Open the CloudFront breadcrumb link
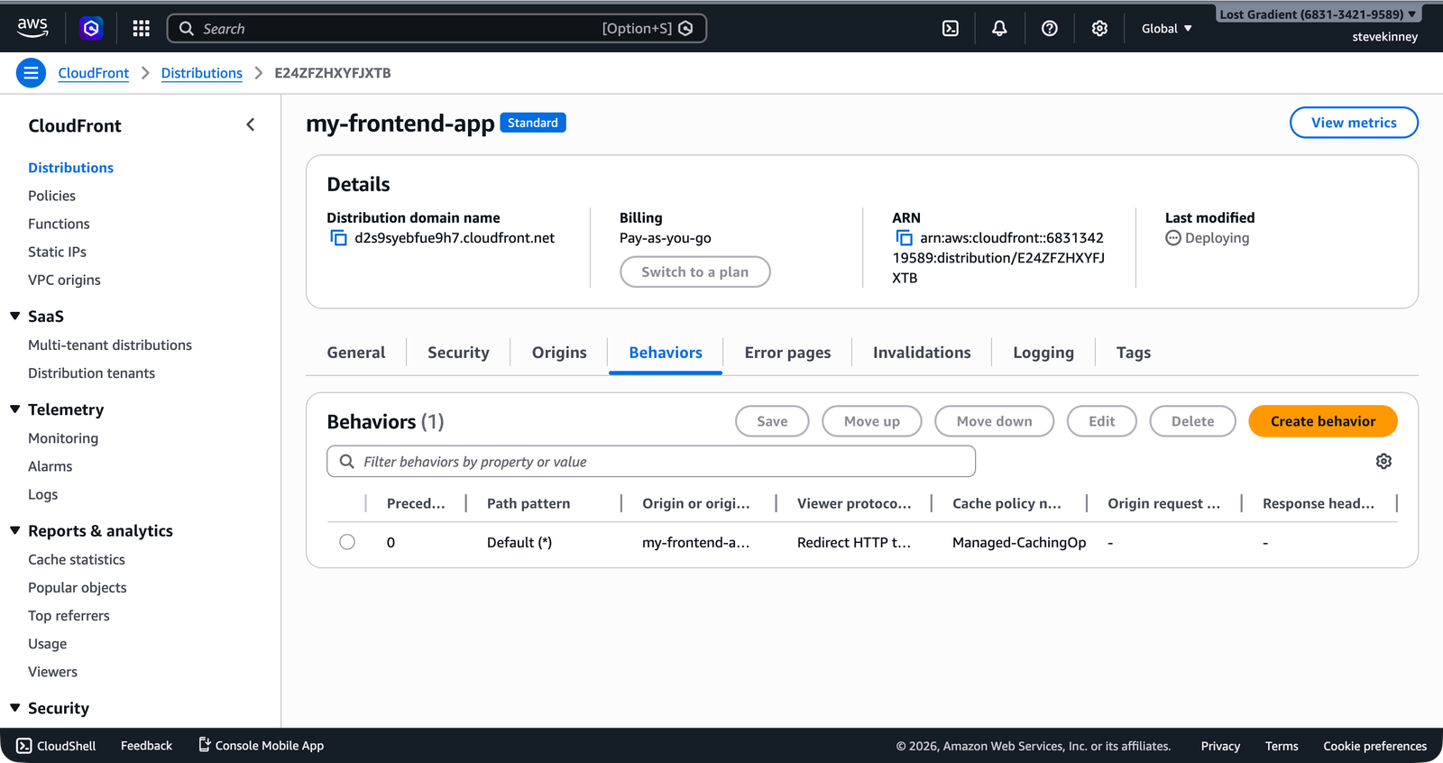The image size is (1443, 763). [94, 73]
